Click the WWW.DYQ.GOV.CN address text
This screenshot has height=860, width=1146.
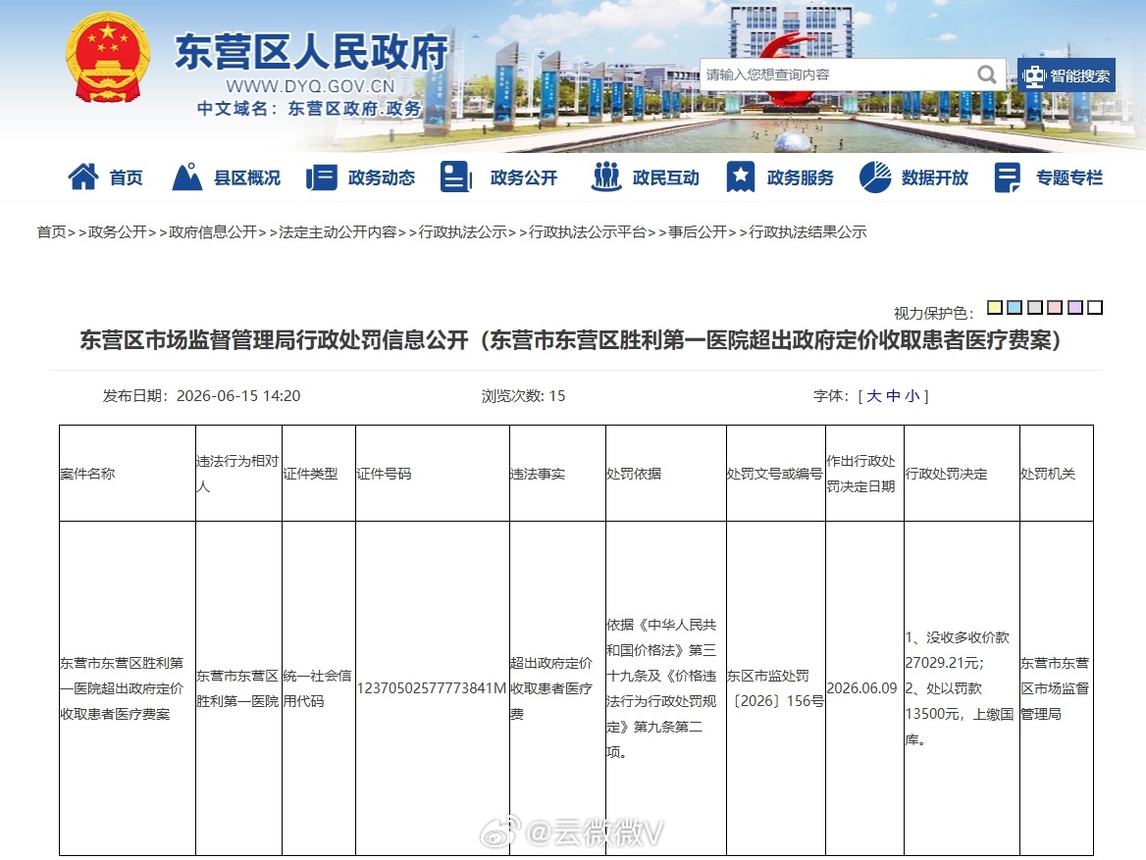point(310,86)
